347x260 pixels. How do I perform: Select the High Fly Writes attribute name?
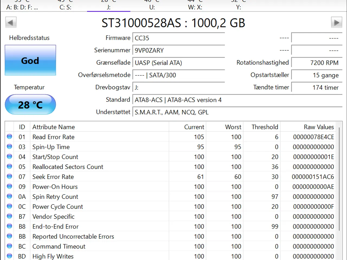[x=53, y=256]
